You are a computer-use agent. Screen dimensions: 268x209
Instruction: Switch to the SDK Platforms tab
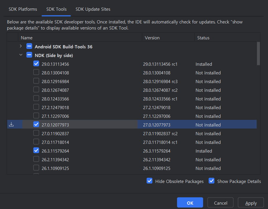click(23, 9)
